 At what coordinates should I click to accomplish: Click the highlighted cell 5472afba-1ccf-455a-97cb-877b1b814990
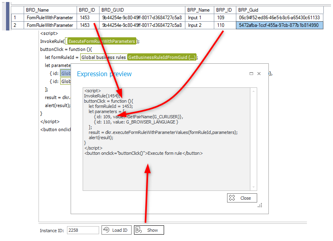[280, 25]
